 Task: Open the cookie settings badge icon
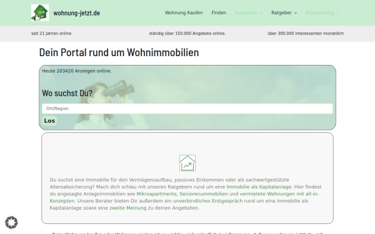tap(11, 222)
